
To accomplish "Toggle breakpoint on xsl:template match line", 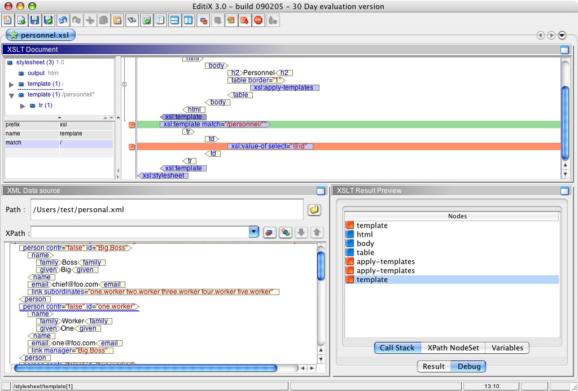I will (132, 125).
